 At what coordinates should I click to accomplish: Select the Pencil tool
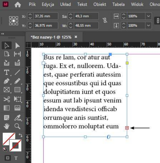pos(17,81)
